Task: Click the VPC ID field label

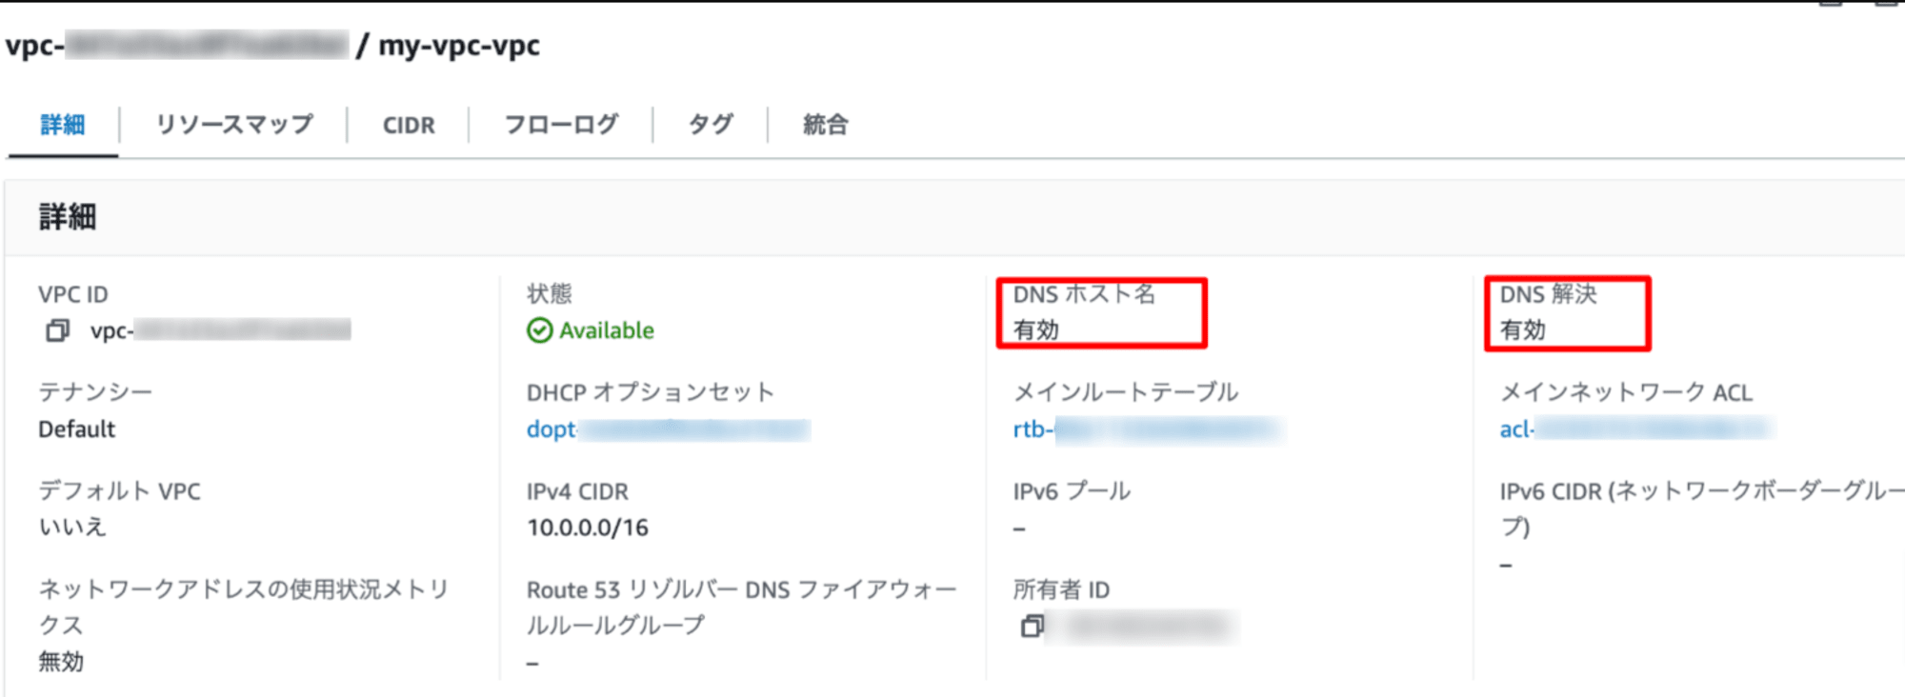Action: click(x=73, y=294)
